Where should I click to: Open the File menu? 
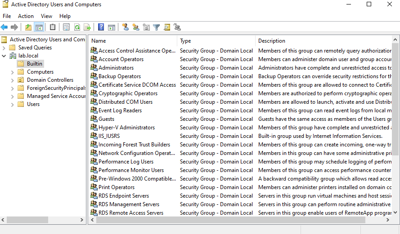7,16
